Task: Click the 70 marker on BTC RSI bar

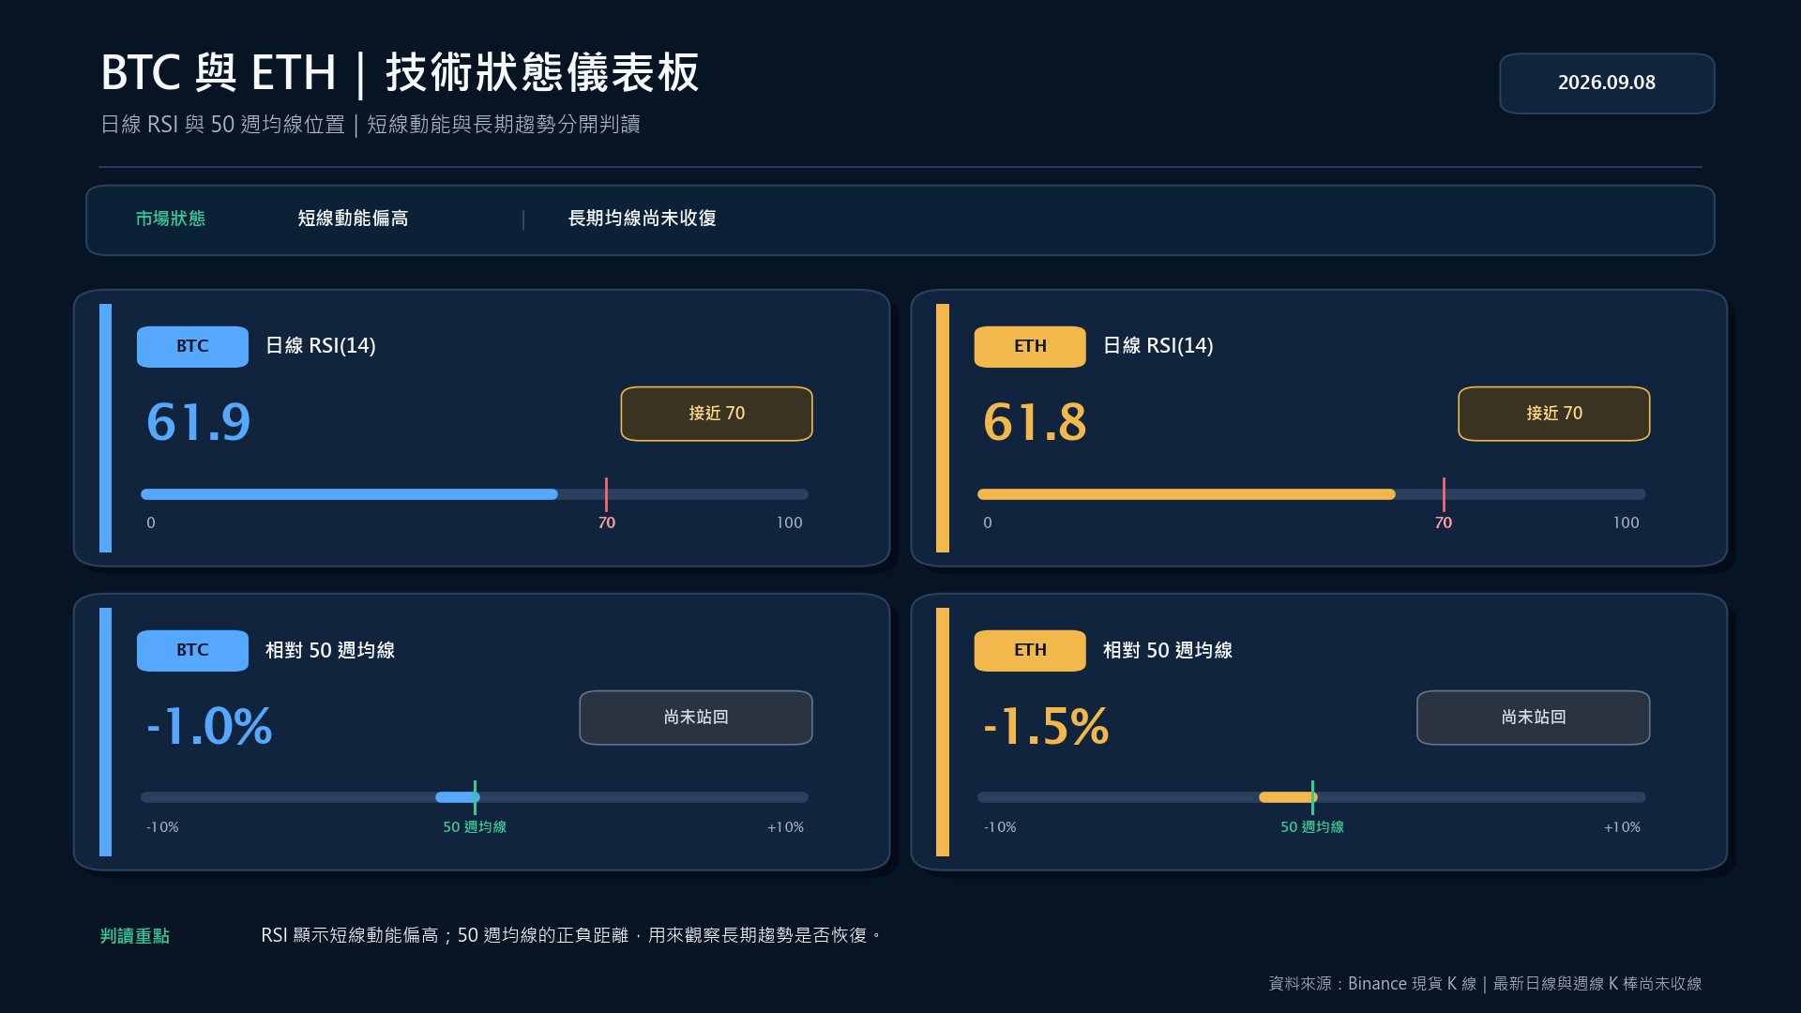Action: coord(607,522)
